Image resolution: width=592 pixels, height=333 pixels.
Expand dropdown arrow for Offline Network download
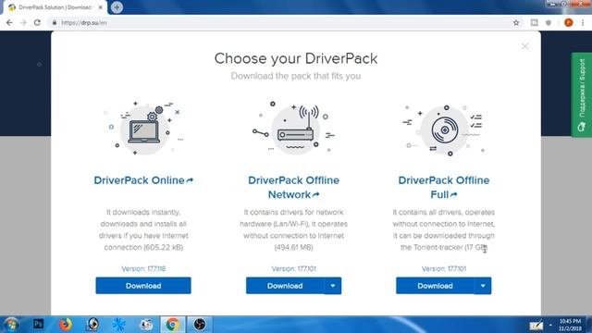[333, 286]
